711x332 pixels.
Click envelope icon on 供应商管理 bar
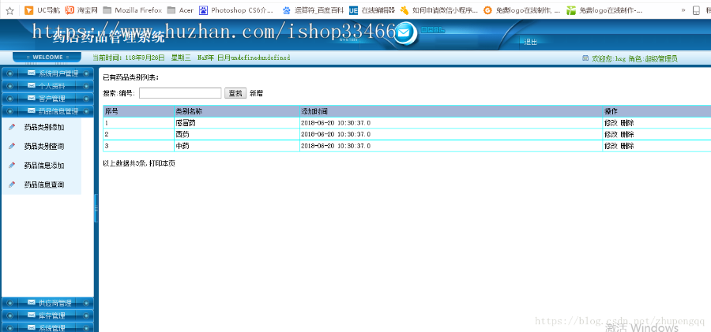coord(32,303)
